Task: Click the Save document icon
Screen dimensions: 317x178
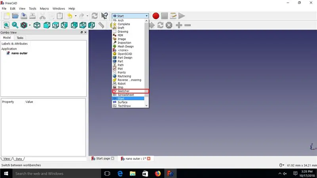Action: [x=24, y=16]
